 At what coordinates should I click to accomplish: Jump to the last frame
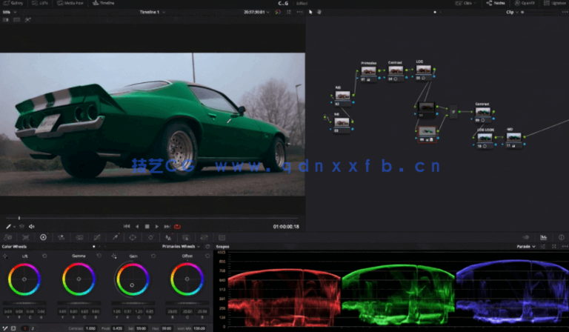(x=167, y=227)
